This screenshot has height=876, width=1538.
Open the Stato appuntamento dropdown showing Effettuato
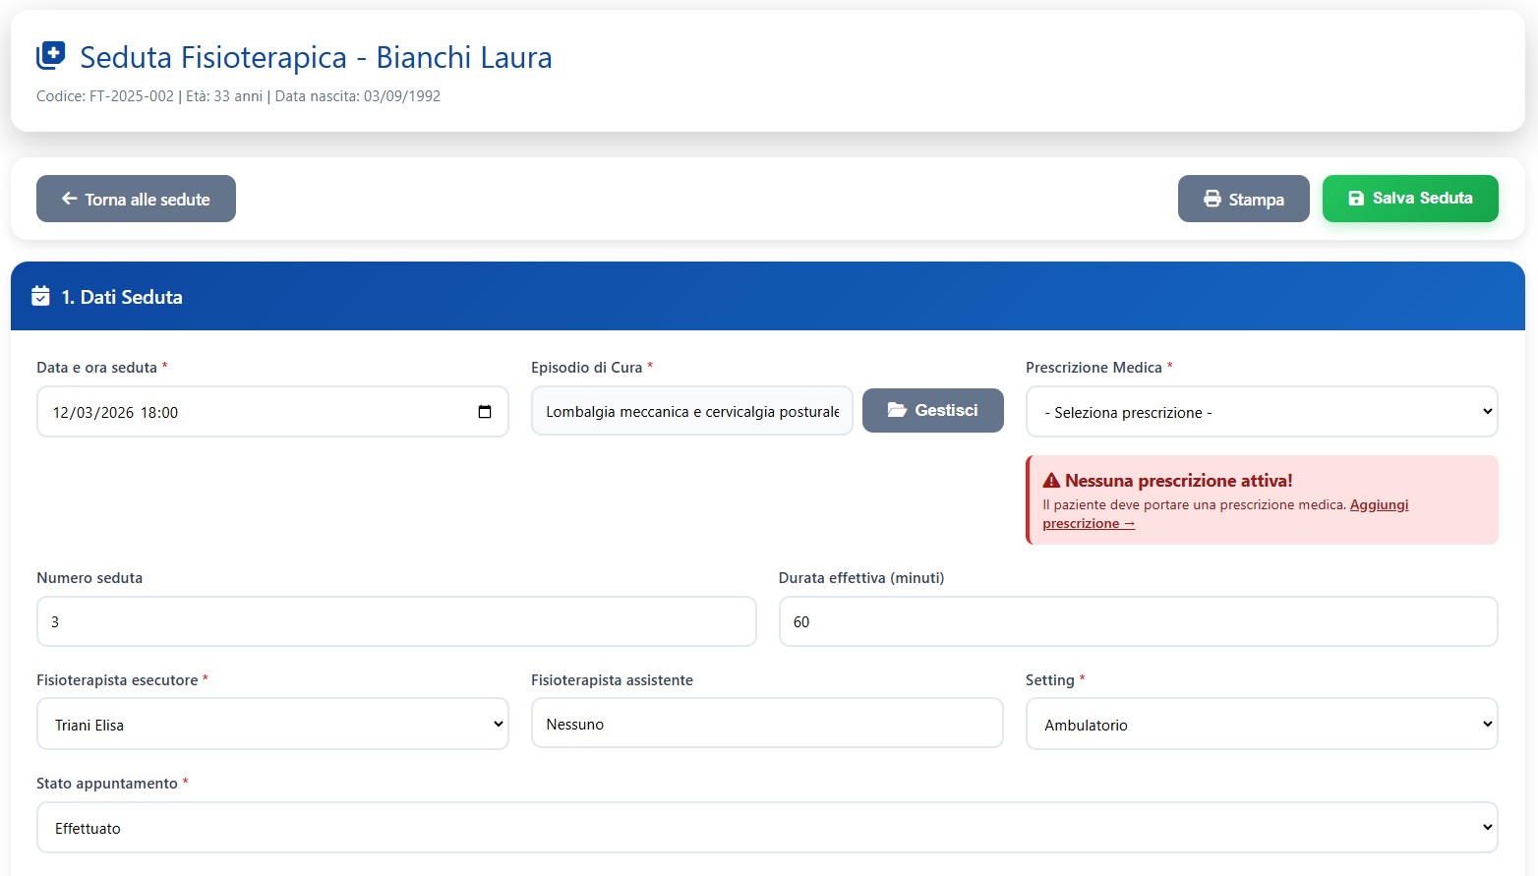pyautogui.click(x=765, y=827)
